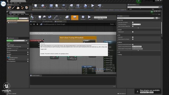Screen dimensions: 169x95
Task: Select the Paint mode brush icon
Action: point(13,8)
